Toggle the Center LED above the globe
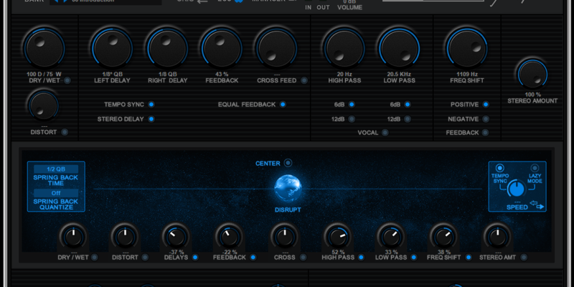Screen dimensions: 574x287 tap(288, 163)
